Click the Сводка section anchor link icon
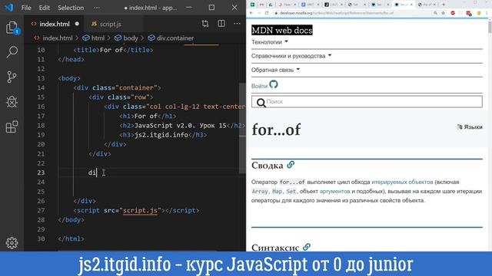The image size is (492, 276). coord(291,165)
